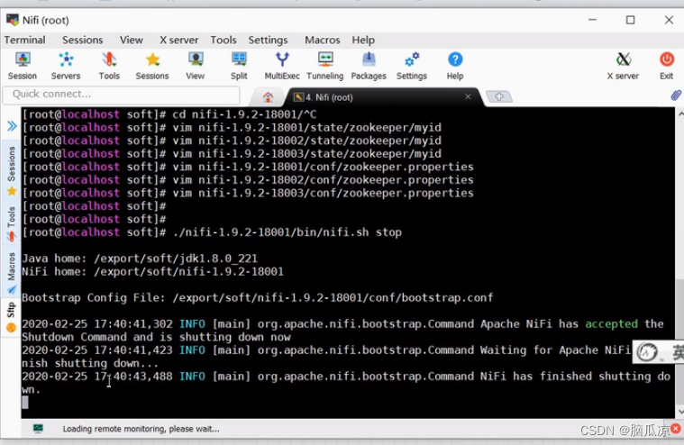Open the Tools toolbar icon
Screen dimensions: 684x445
click(109, 66)
